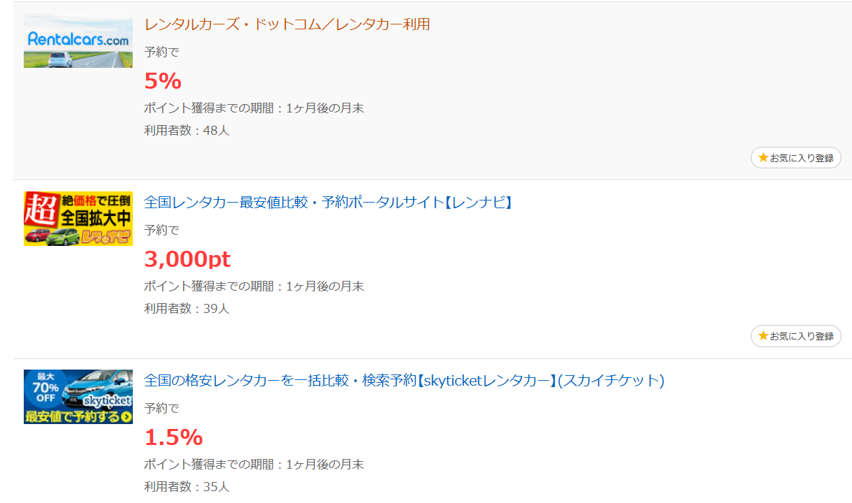Click ポイント獲得までの期間 line under skyticket
This screenshot has width=852, height=503.
[x=254, y=465]
